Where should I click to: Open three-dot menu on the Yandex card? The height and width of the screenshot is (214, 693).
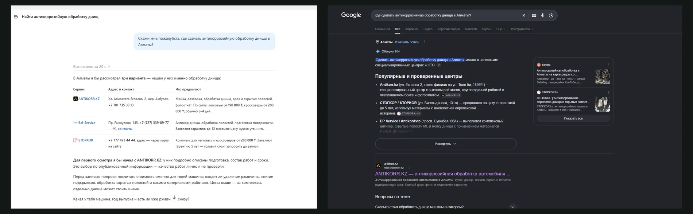click(x=608, y=65)
